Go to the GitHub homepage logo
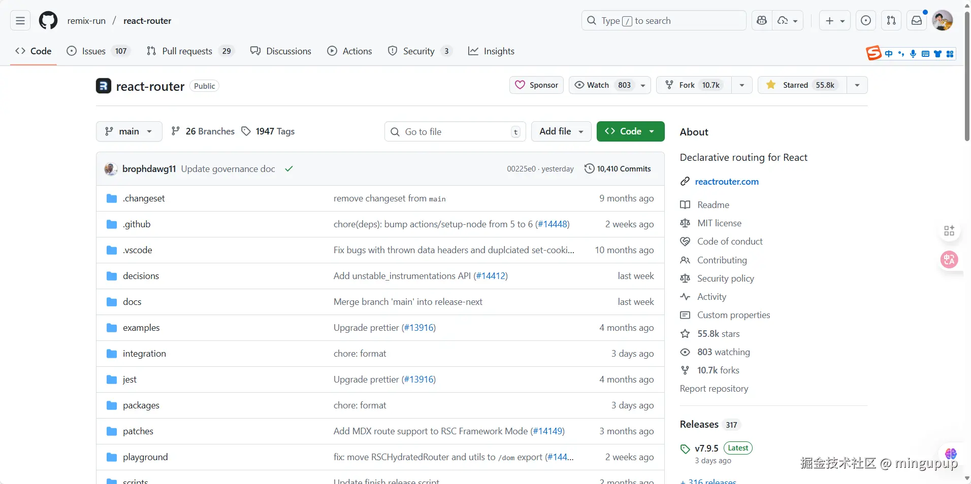 point(48,21)
